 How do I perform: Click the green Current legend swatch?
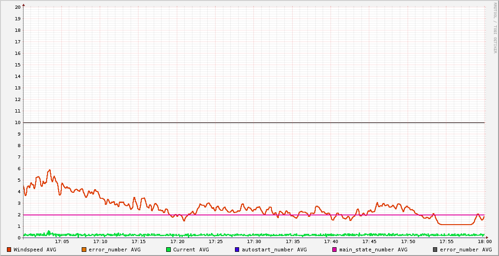(x=168, y=250)
